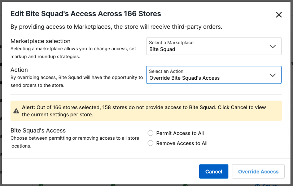The image size is (293, 186).
Task: Open the Select an Action combo box
Action: (x=209, y=75)
